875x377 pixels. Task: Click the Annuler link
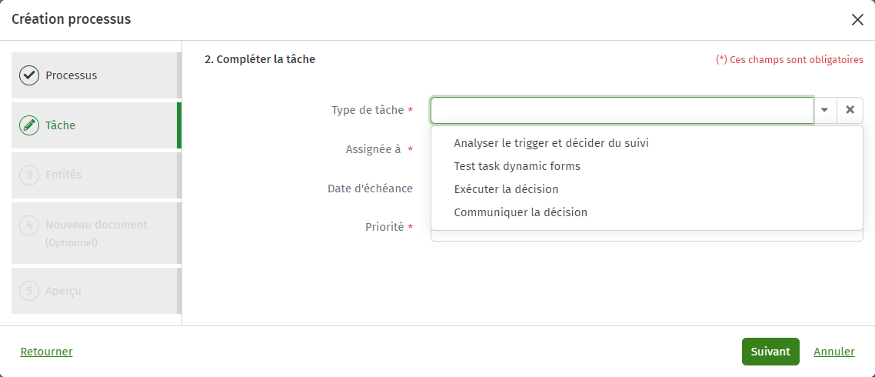tap(834, 352)
